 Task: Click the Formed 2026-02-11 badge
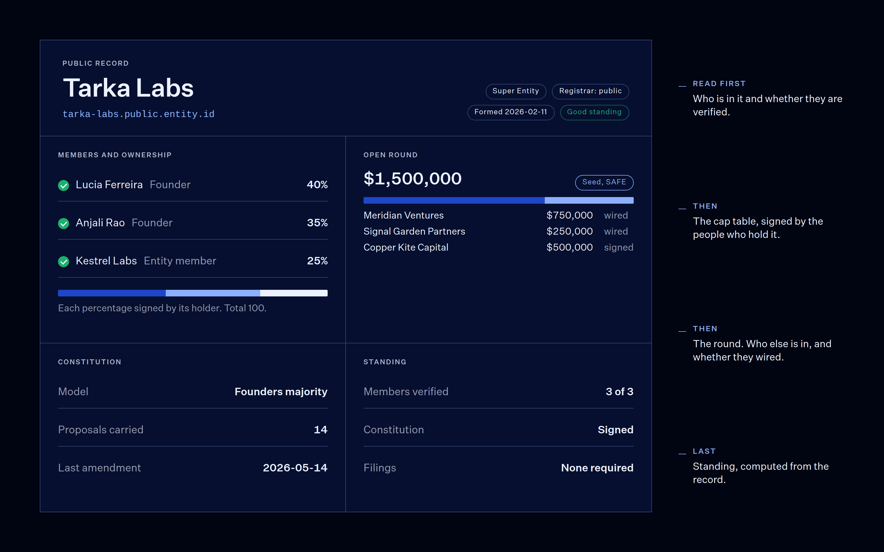511,112
